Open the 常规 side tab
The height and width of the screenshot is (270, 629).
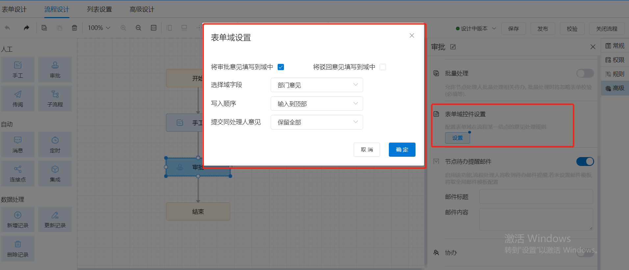point(615,46)
